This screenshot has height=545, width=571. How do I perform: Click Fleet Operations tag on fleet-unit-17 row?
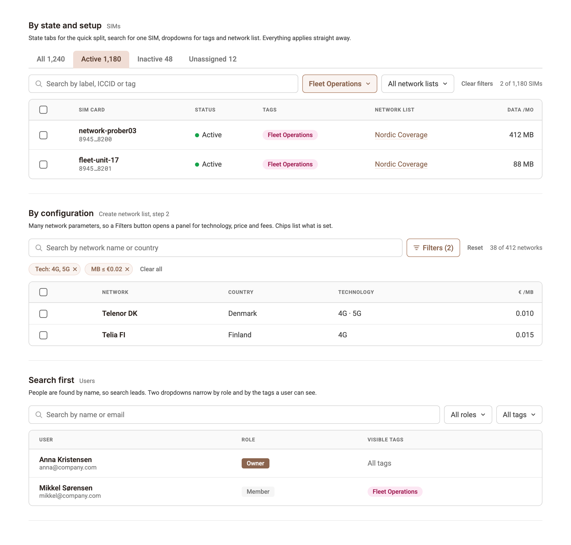290,164
